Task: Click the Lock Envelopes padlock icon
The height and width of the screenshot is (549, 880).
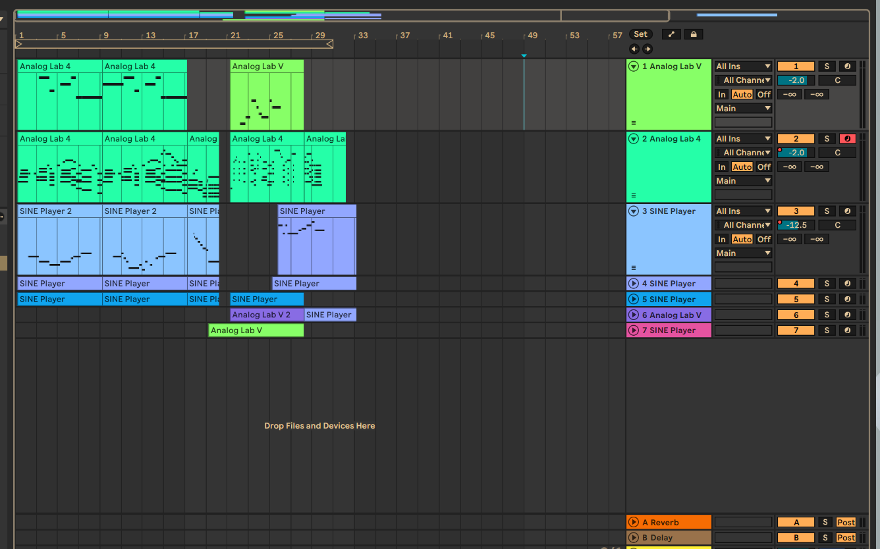Action: click(693, 34)
